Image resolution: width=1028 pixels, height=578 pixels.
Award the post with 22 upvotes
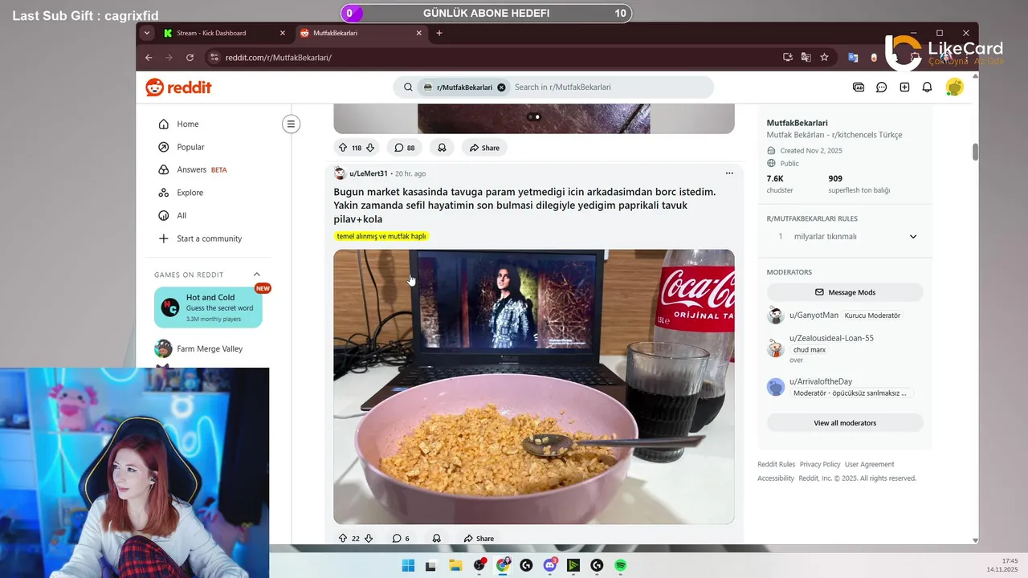pos(436,539)
